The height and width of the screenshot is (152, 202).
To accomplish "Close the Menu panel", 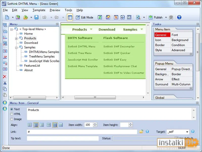I will click(57, 24).
